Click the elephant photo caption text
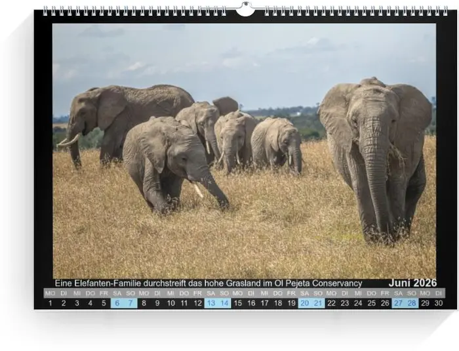459x351 pixels. [x=208, y=283]
